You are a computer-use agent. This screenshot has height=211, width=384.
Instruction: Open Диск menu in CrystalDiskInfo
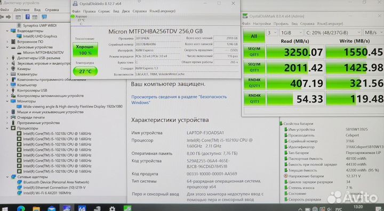tap(126, 11)
